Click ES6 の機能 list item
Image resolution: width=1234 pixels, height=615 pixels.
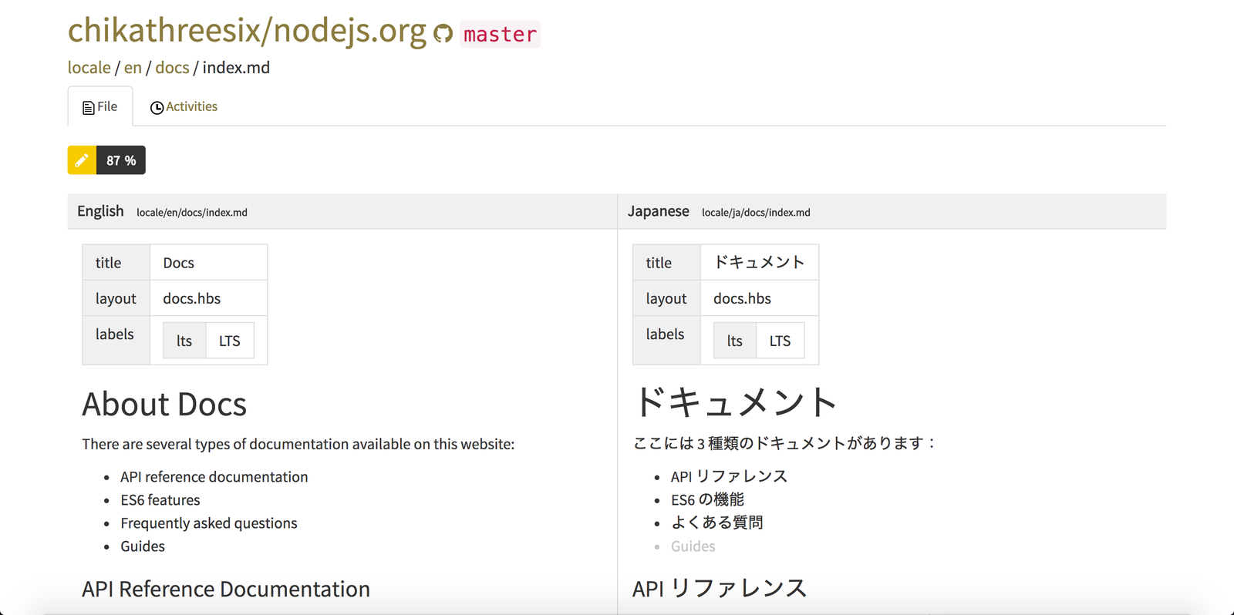pos(707,499)
